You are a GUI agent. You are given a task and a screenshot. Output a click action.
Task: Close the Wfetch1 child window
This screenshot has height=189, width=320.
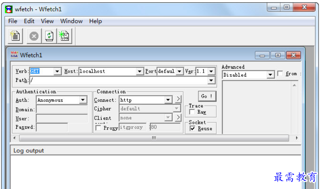[293, 55]
